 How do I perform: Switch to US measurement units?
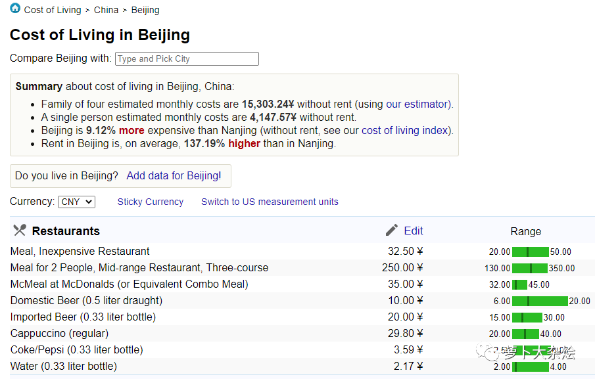click(270, 202)
